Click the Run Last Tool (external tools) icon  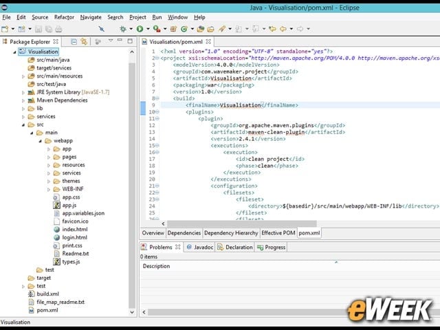157,29
